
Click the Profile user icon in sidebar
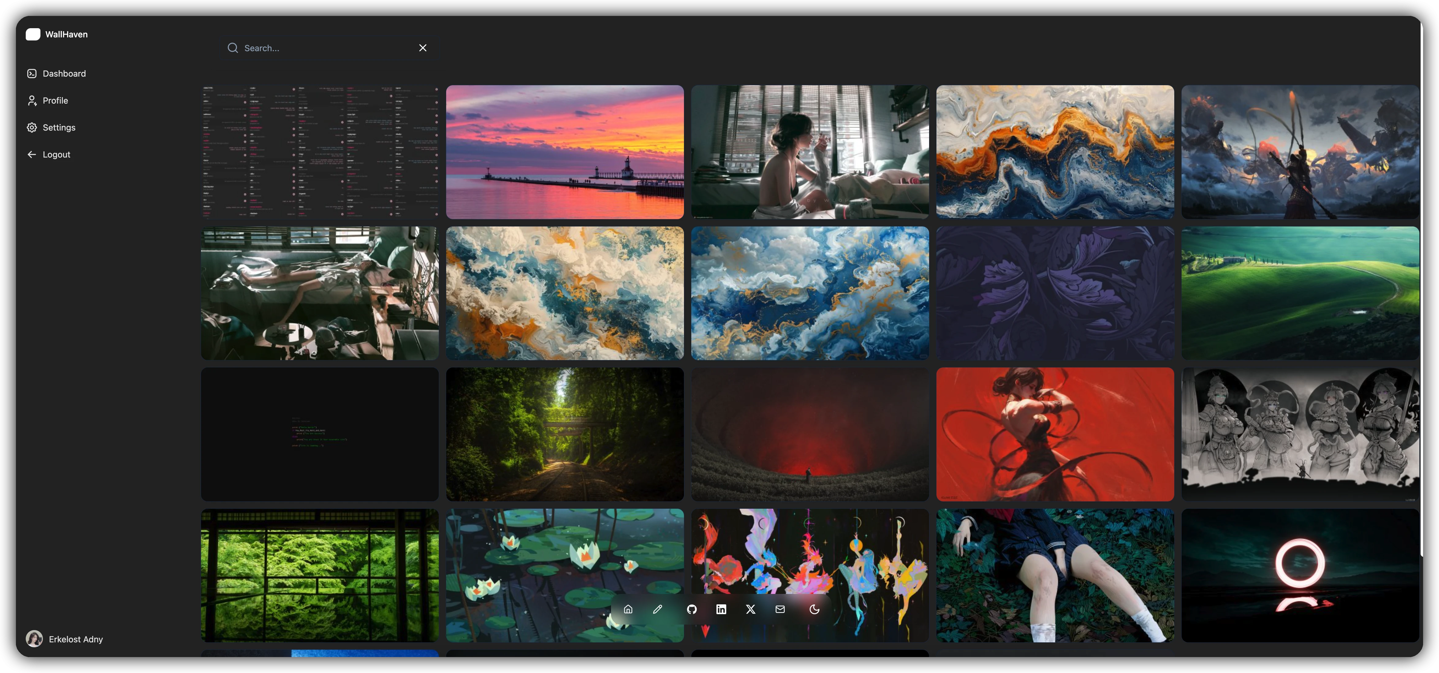click(32, 101)
